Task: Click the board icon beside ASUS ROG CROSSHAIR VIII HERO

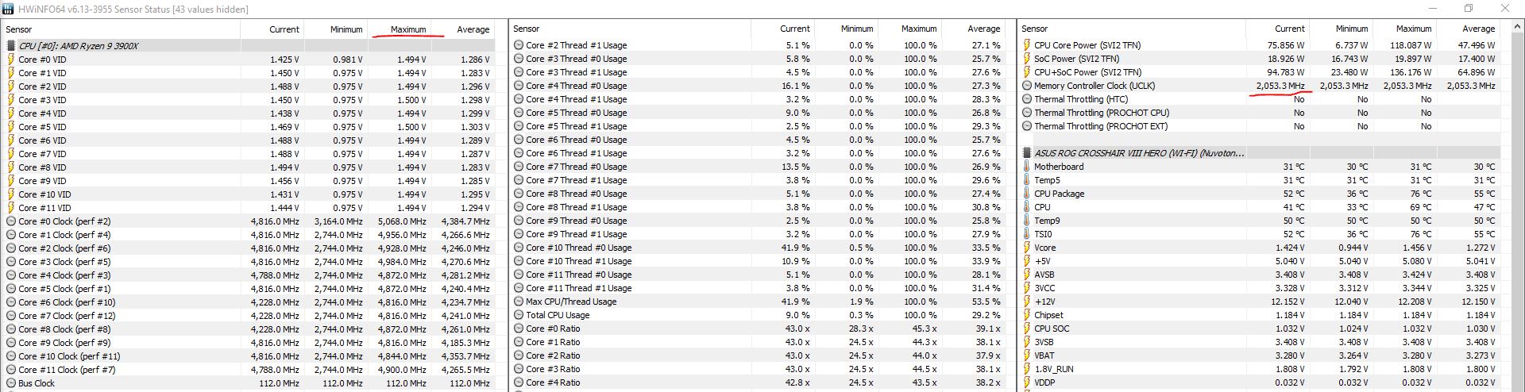Action: click(x=1027, y=152)
